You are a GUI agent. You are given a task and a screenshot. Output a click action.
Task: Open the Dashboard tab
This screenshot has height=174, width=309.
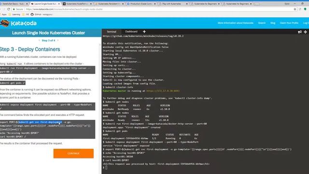point(131,31)
